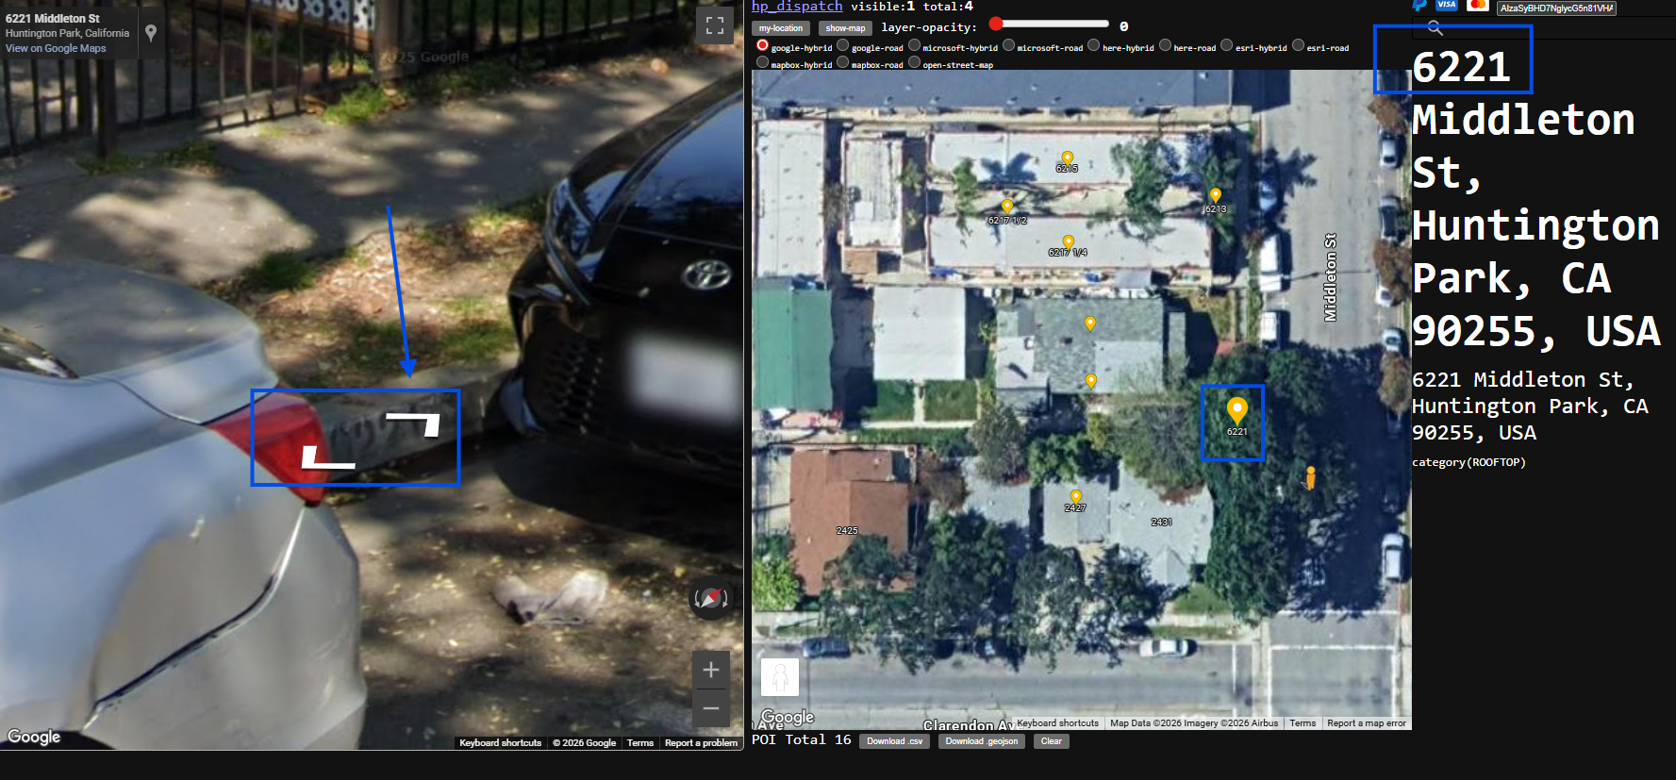Click the search magnifier icon
Screen dimensions: 1676x780
(x=1435, y=27)
